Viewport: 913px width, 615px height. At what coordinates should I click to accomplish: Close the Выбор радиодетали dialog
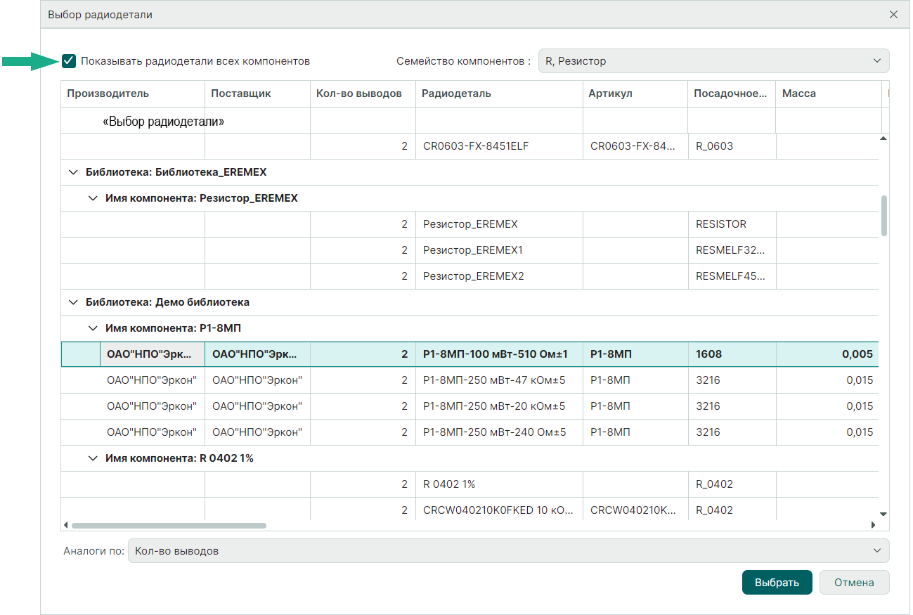coord(893,14)
